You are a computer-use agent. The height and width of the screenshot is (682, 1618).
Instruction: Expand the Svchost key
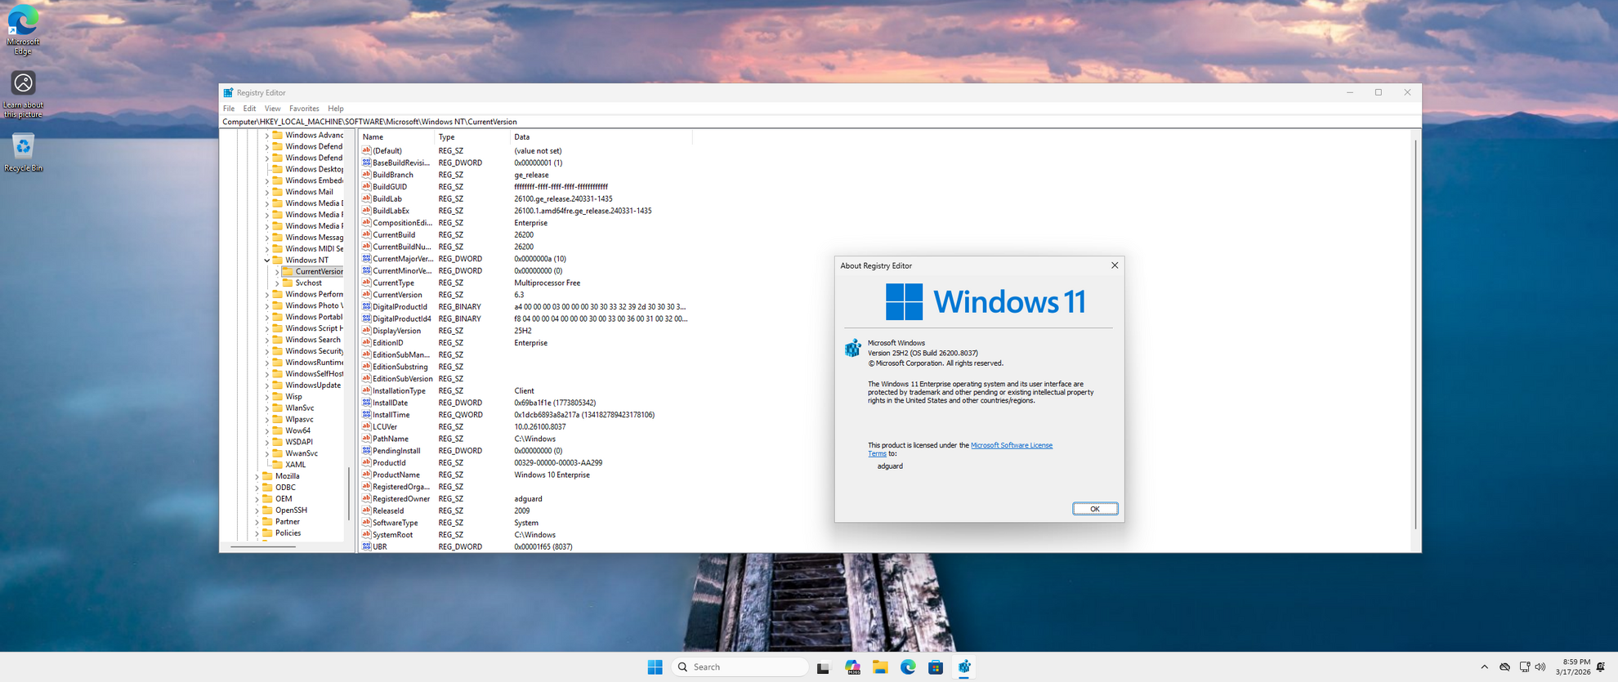point(277,283)
